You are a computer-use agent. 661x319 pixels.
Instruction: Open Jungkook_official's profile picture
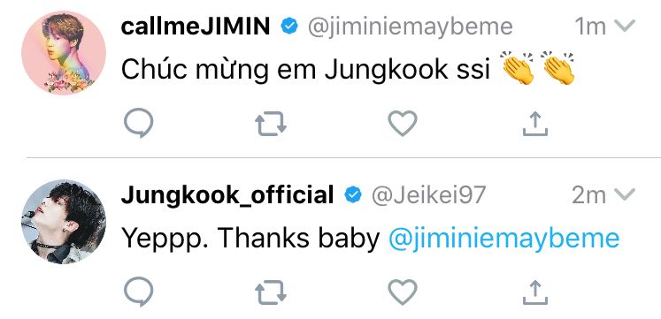pos(64,222)
